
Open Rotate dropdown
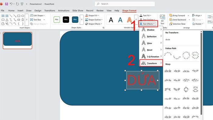(198, 24)
